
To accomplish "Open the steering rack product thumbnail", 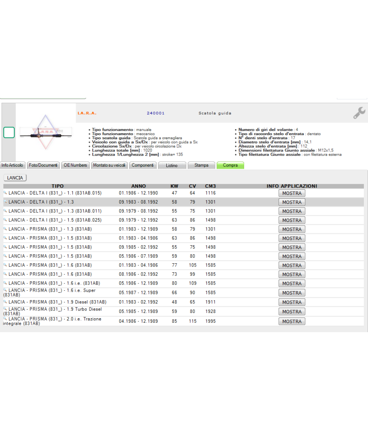I will [46, 132].
